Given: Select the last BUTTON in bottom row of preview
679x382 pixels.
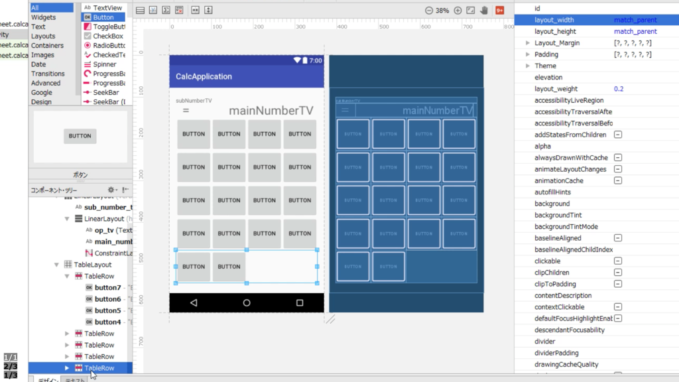Looking at the screenshot, I should pos(229,267).
